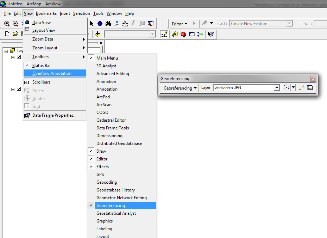Open an existing map file
The height and width of the screenshot is (238, 327).
[15, 34]
